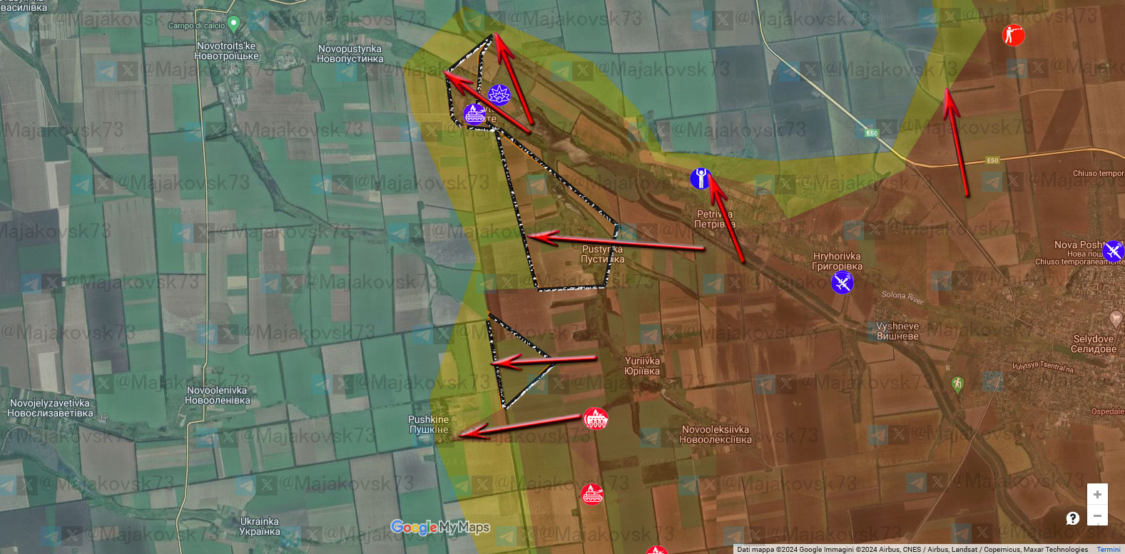Viewport: 1125px width, 554px height.
Task: Click the Campo di calcio text label
Action: (196, 26)
